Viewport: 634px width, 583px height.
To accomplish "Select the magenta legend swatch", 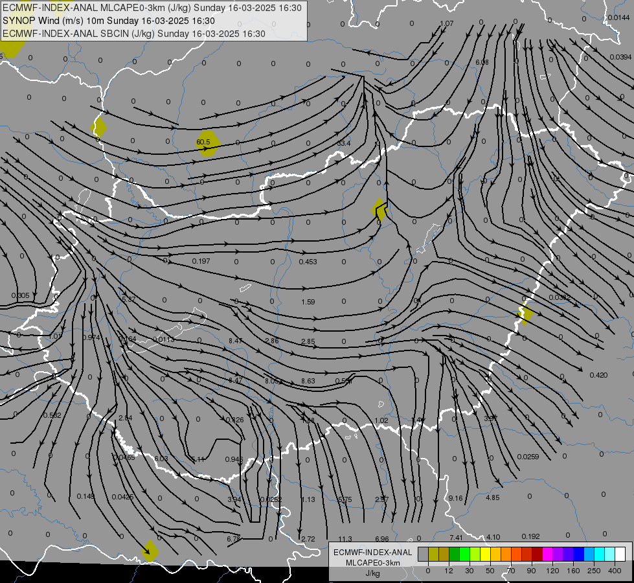I will coord(547,554).
